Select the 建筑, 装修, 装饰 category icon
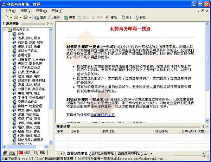This screenshot has height=162, width=211. 14,76
